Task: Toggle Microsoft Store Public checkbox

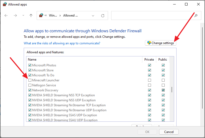Action: tap(163, 70)
